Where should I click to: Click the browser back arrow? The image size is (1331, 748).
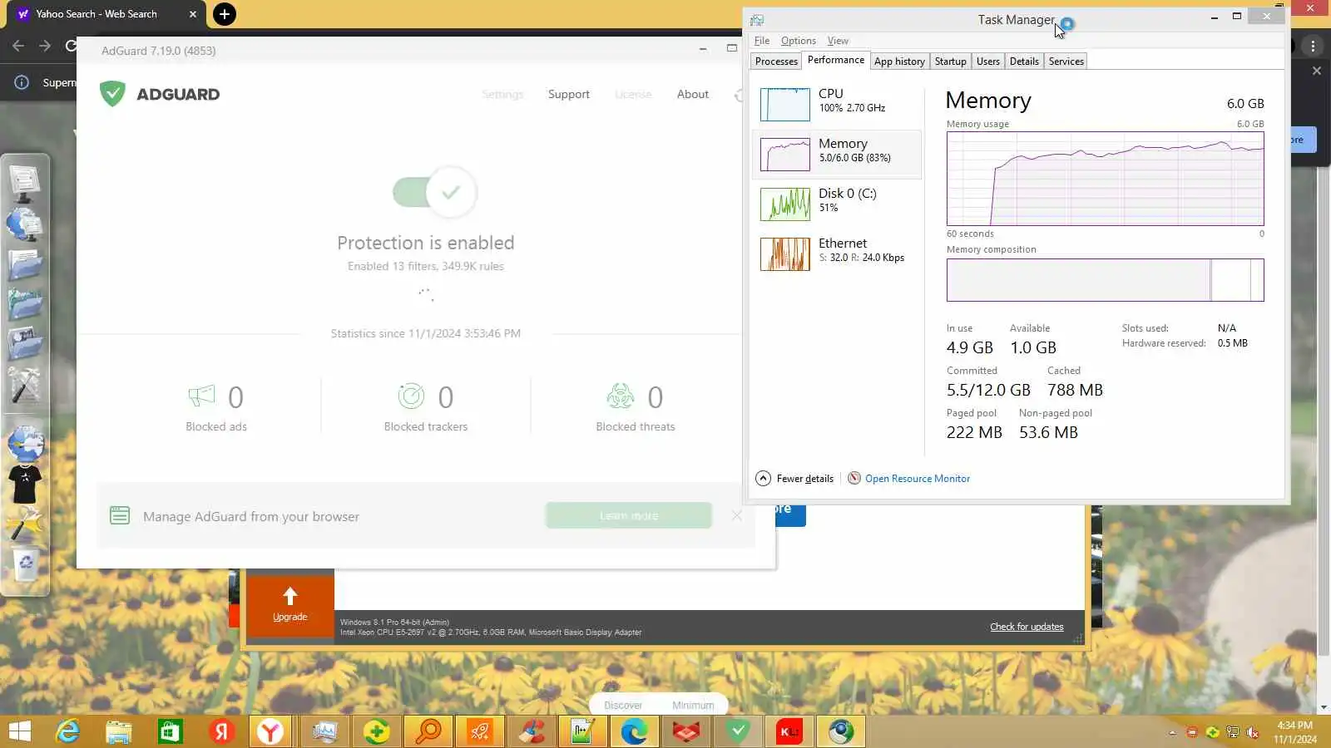[x=18, y=46]
